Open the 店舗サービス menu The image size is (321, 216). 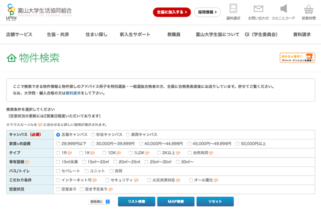pos(19,34)
